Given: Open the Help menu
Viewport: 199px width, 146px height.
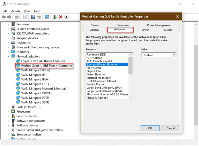Looking at the screenshot, I should coord(37,11).
